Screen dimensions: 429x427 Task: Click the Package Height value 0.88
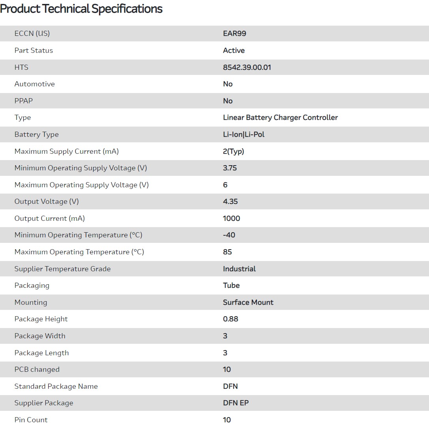point(230,319)
